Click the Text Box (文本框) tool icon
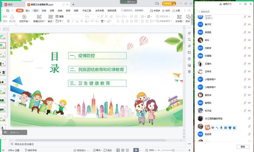 tap(179, 17)
